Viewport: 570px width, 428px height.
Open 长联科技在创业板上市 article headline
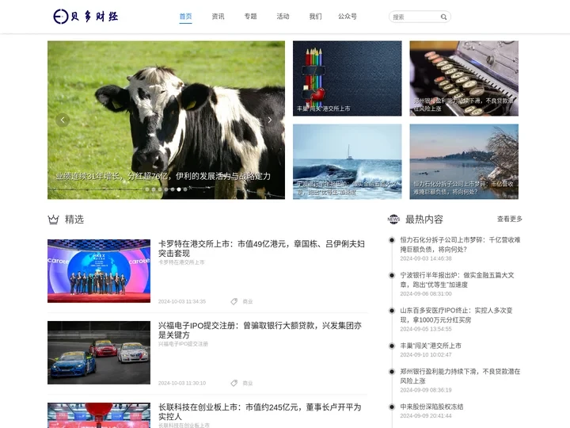click(x=260, y=411)
